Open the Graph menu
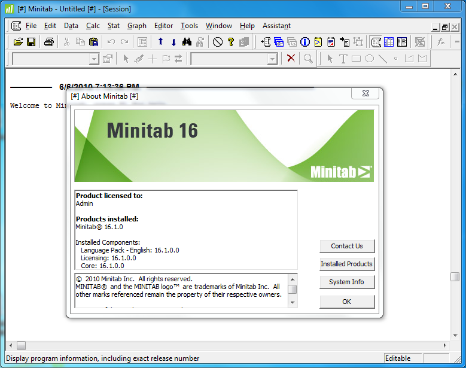The image size is (466, 368). (x=137, y=26)
